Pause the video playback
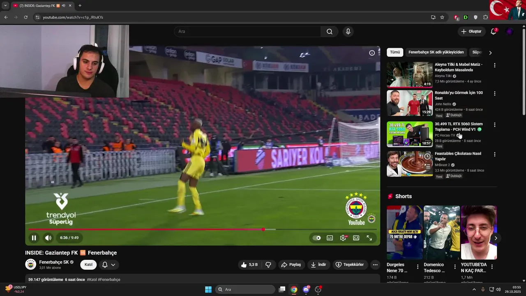The width and height of the screenshot is (526, 296). click(x=34, y=238)
